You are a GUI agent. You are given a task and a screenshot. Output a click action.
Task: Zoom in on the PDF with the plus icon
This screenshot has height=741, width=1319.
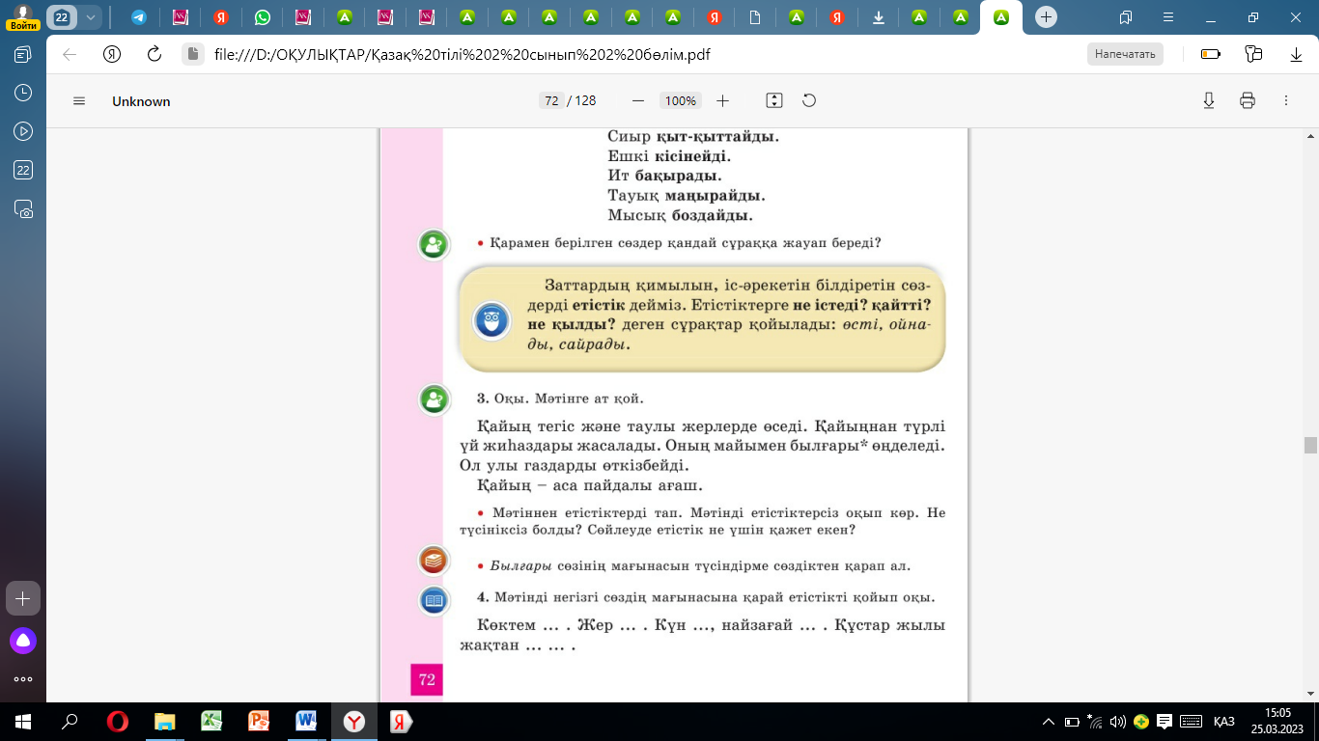[x=722, y=101]
